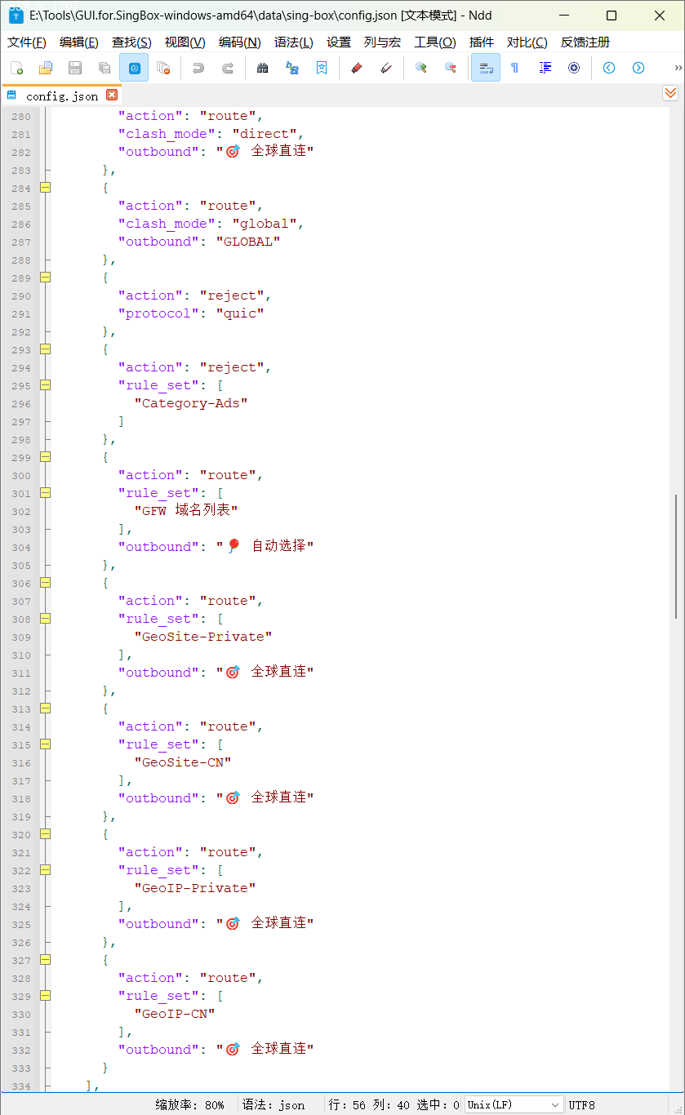
Task: Open the Unix(LF) line ending dropdown
Action: pos(514,1104)
